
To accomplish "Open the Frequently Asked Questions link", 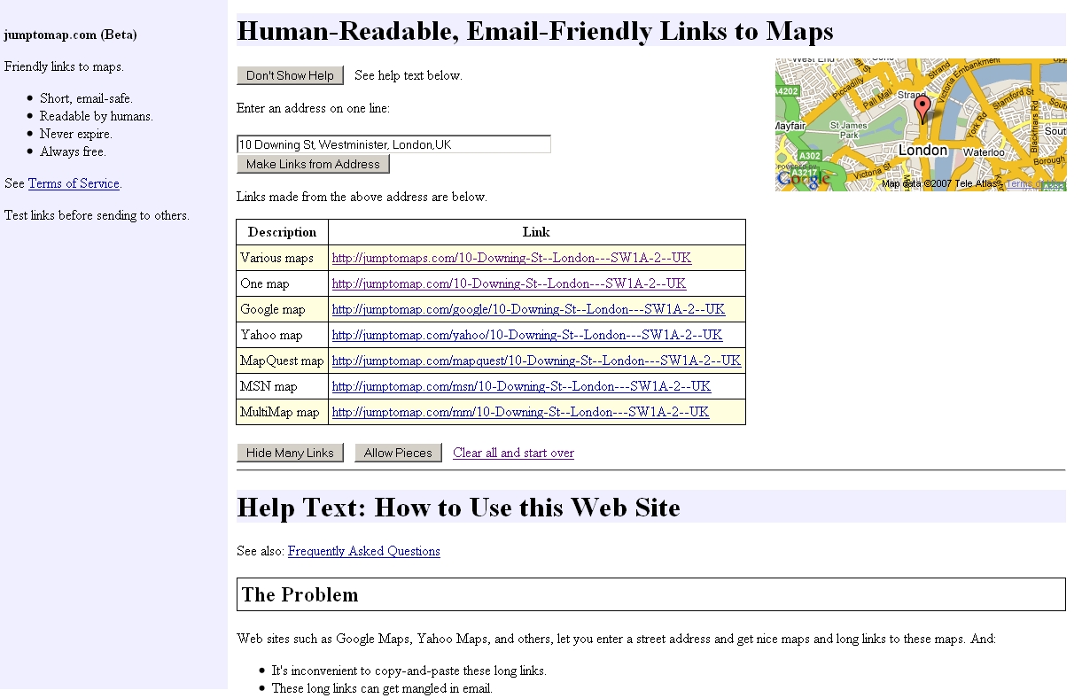I will (364, 551).
